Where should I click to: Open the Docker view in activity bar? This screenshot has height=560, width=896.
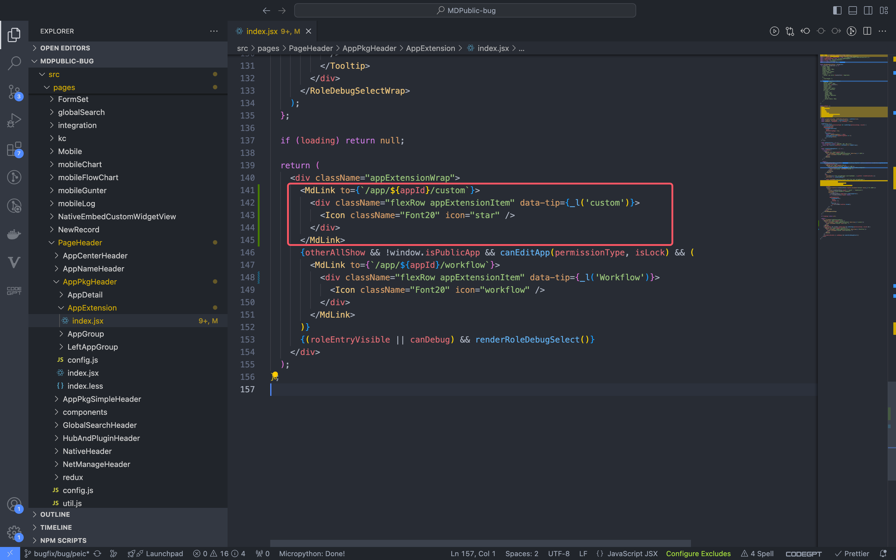tap(14, 234)
